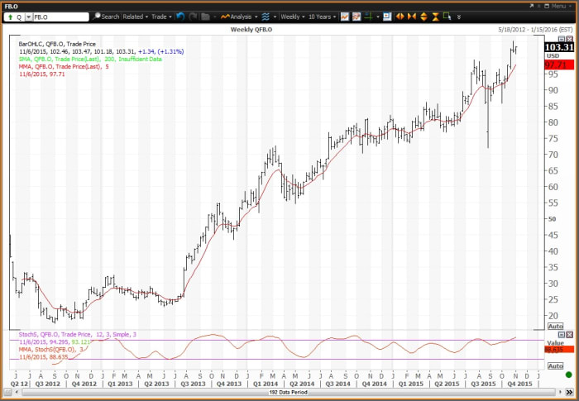Click the horizontal compress orange arrows icon
Screen dimensions: 579x401
412,17
